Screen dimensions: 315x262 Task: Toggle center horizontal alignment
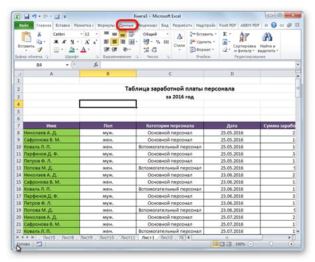[x=114, y=42]
